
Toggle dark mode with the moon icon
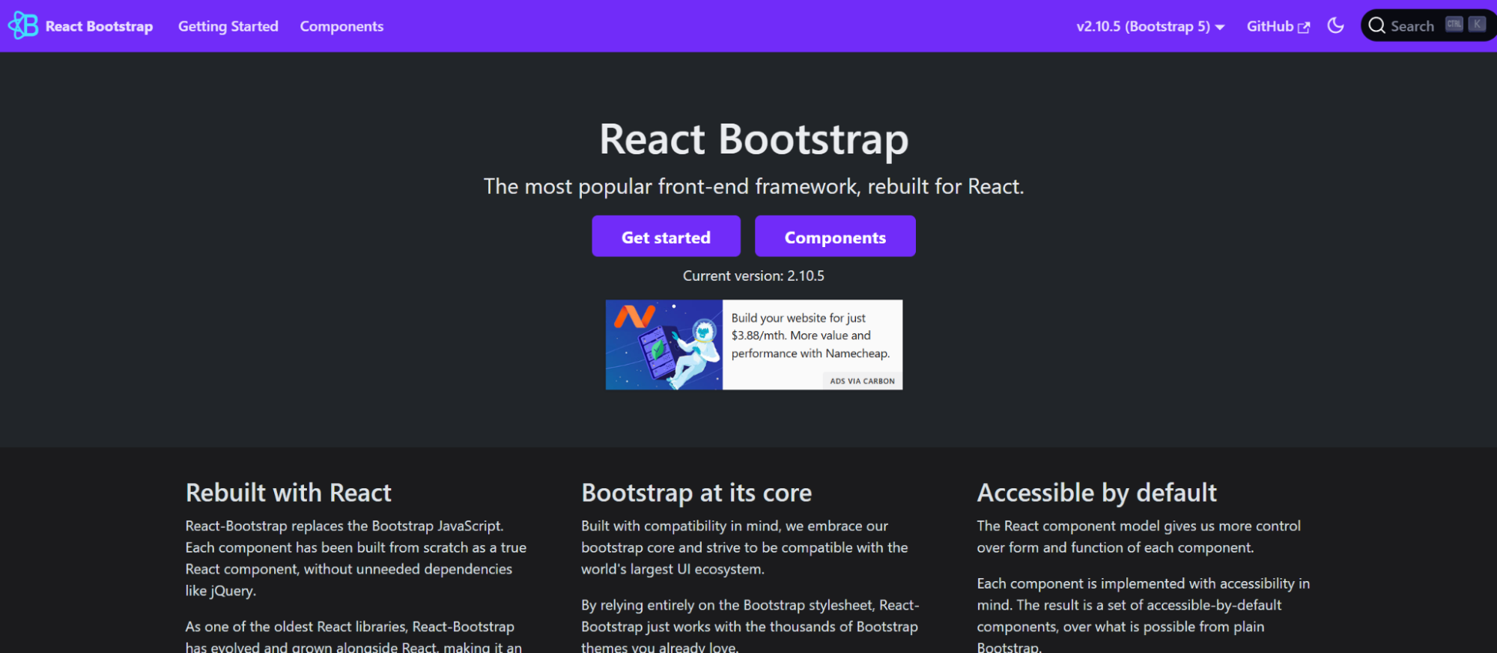point(1335,25)
